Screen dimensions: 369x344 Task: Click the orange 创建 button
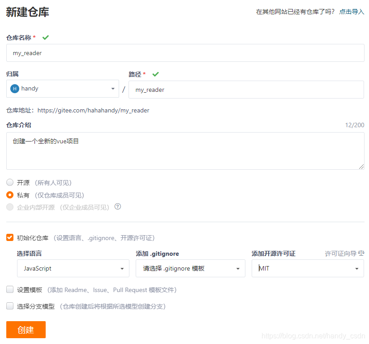pos(26,330)
